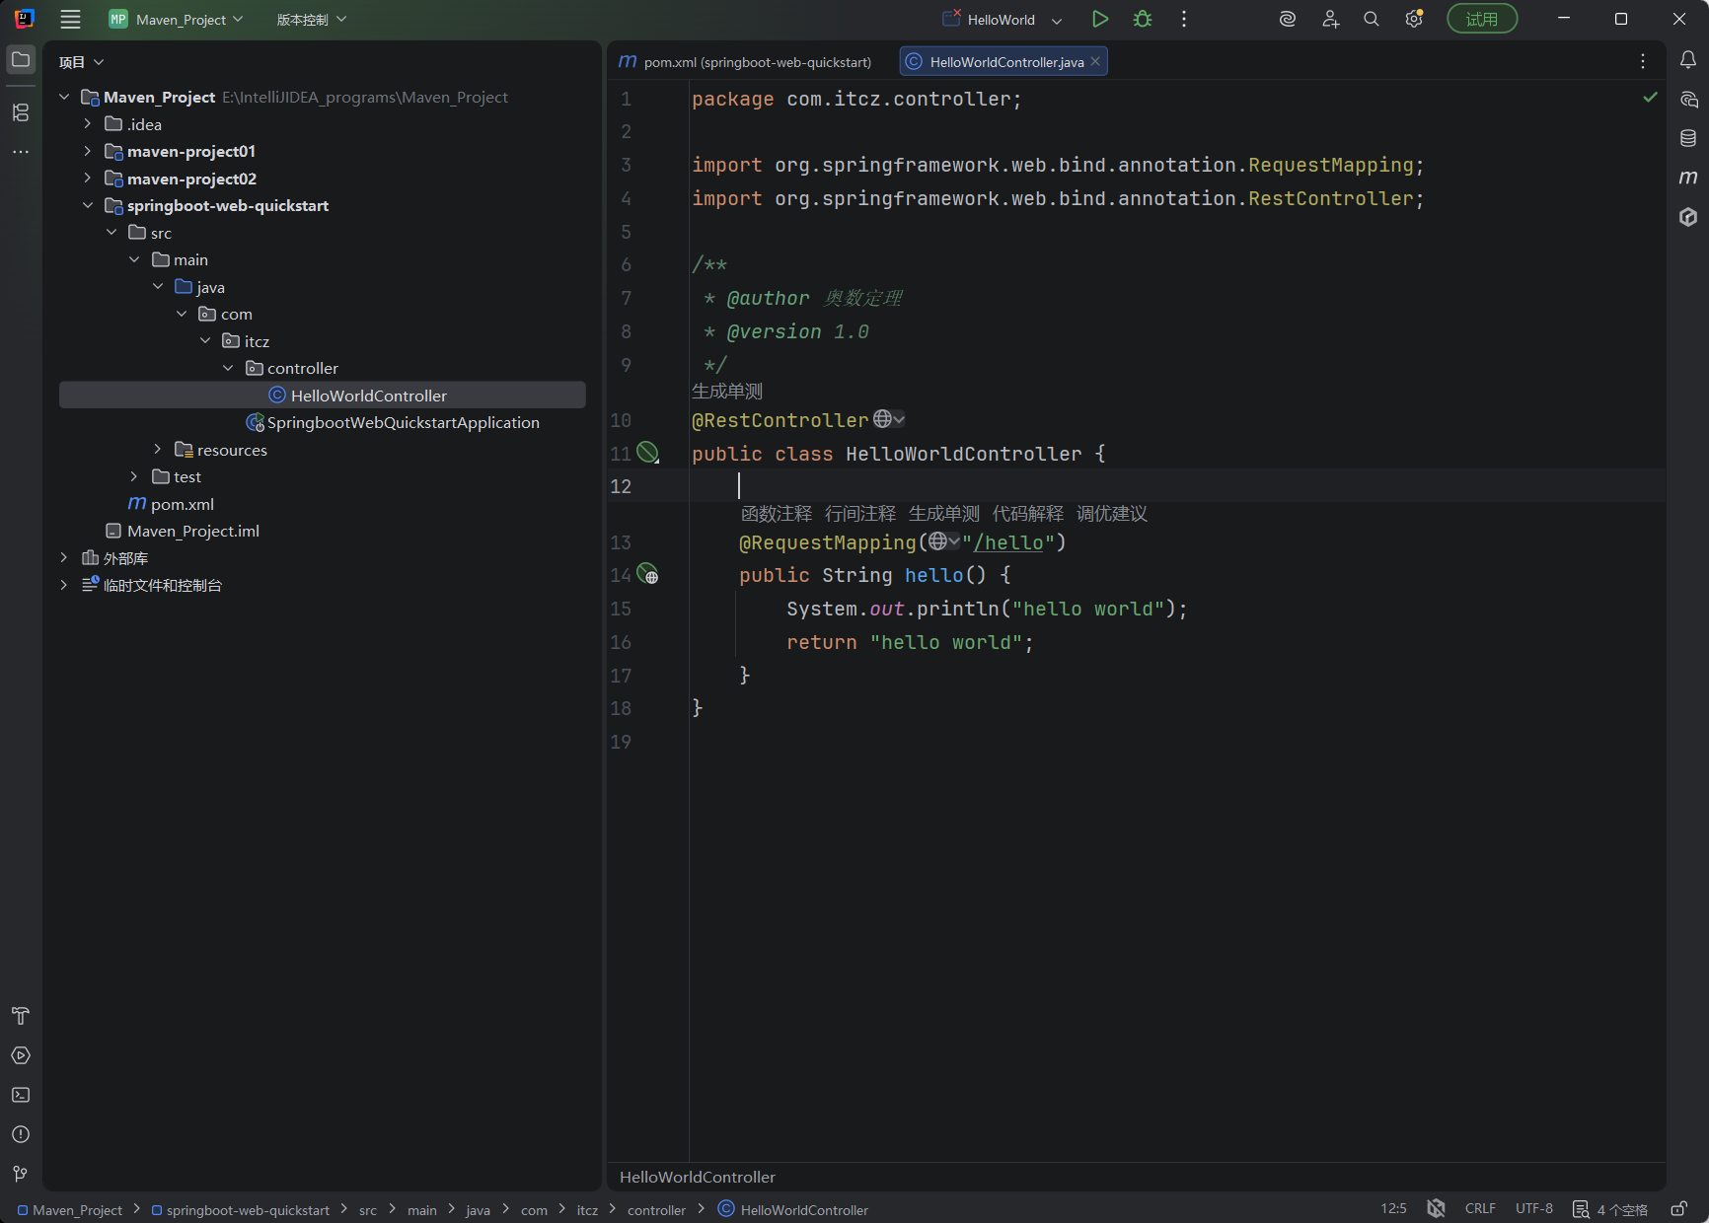Open the Git version control tool window
The width and height of the screenshot is (1709, 1223).
click(21, 1174)
